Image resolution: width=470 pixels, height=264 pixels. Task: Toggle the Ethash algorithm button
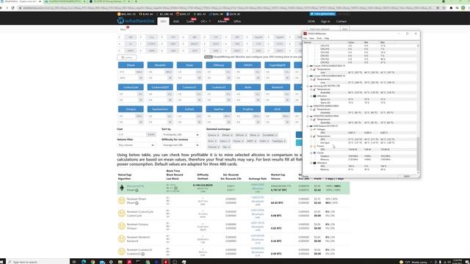(131, 65)
